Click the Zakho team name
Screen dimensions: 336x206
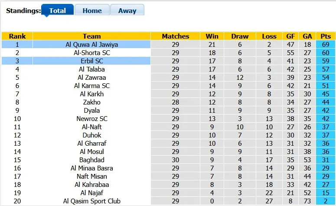pos(91,102)
